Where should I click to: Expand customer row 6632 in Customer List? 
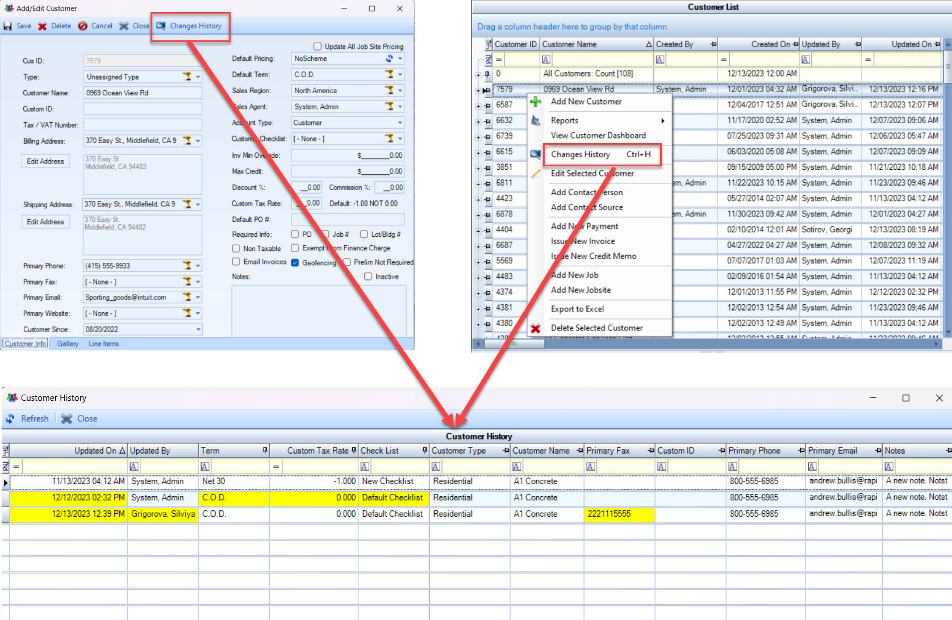coord(478,122)
